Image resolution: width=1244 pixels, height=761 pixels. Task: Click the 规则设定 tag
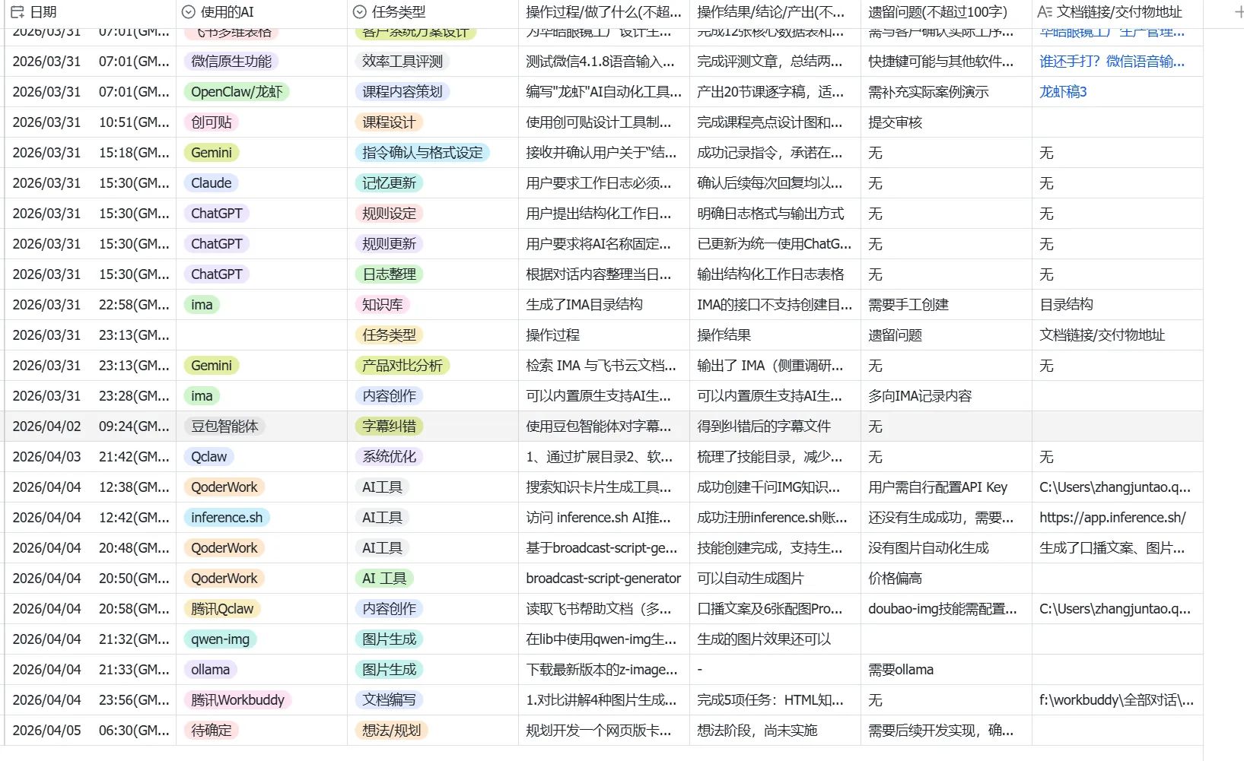coord(390,214)
